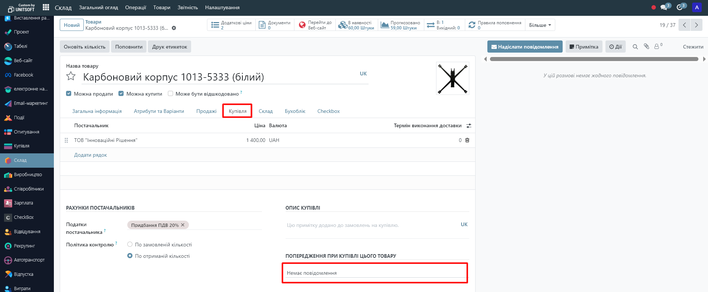Viewport: 708px width, 292px height.
Task: Switch to the 'Бухоблік' tab
Action: (x=295, y=111)
